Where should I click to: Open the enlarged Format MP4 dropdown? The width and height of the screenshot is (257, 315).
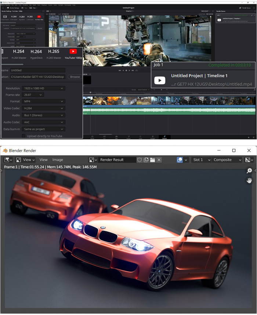pyautogui.click(x=44, y=101)
